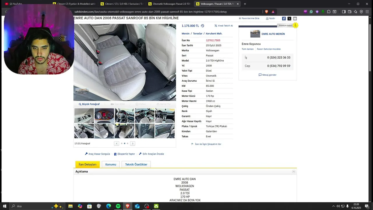Open Brave Rewards triangle icon
373x210 pixels.
(273, 12)
